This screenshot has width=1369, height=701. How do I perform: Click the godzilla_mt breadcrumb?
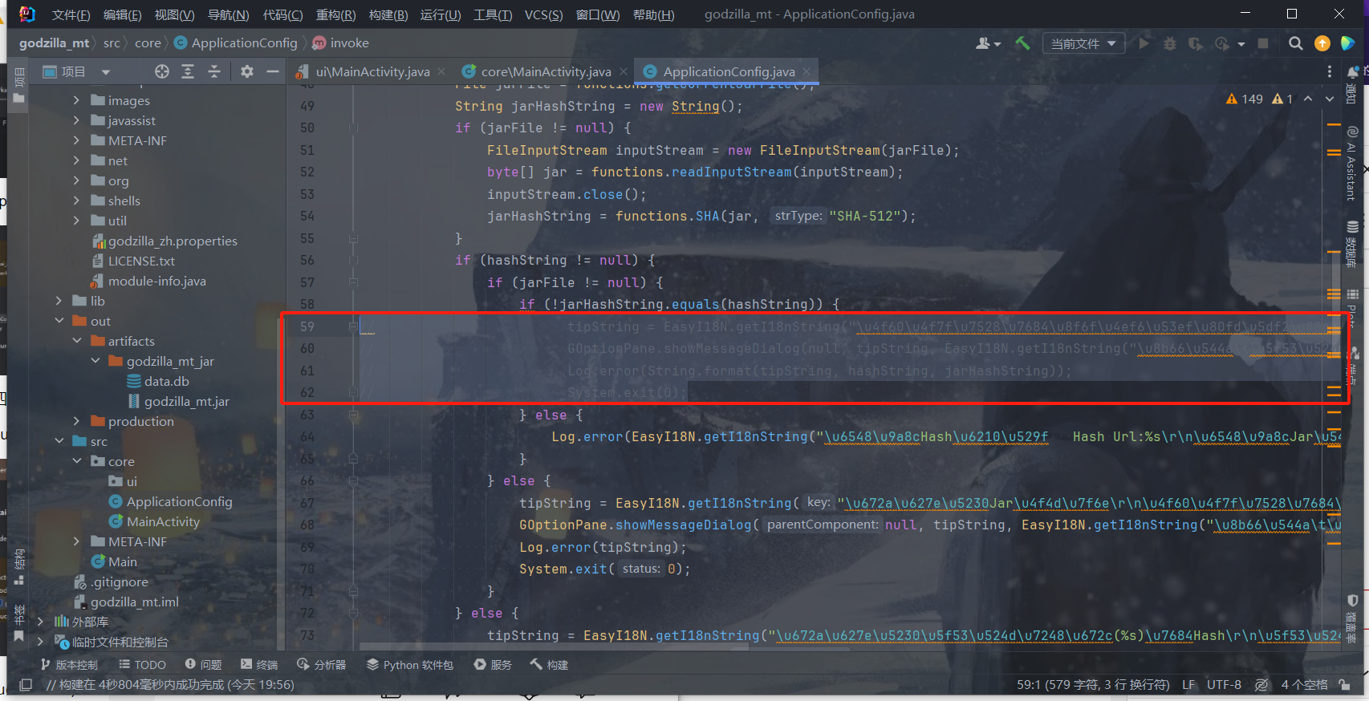click(x=54, y=43)
